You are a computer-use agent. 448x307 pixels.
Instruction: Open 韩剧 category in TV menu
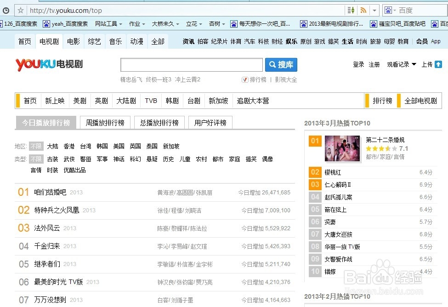pyautogui.click(x=172, y=101)
